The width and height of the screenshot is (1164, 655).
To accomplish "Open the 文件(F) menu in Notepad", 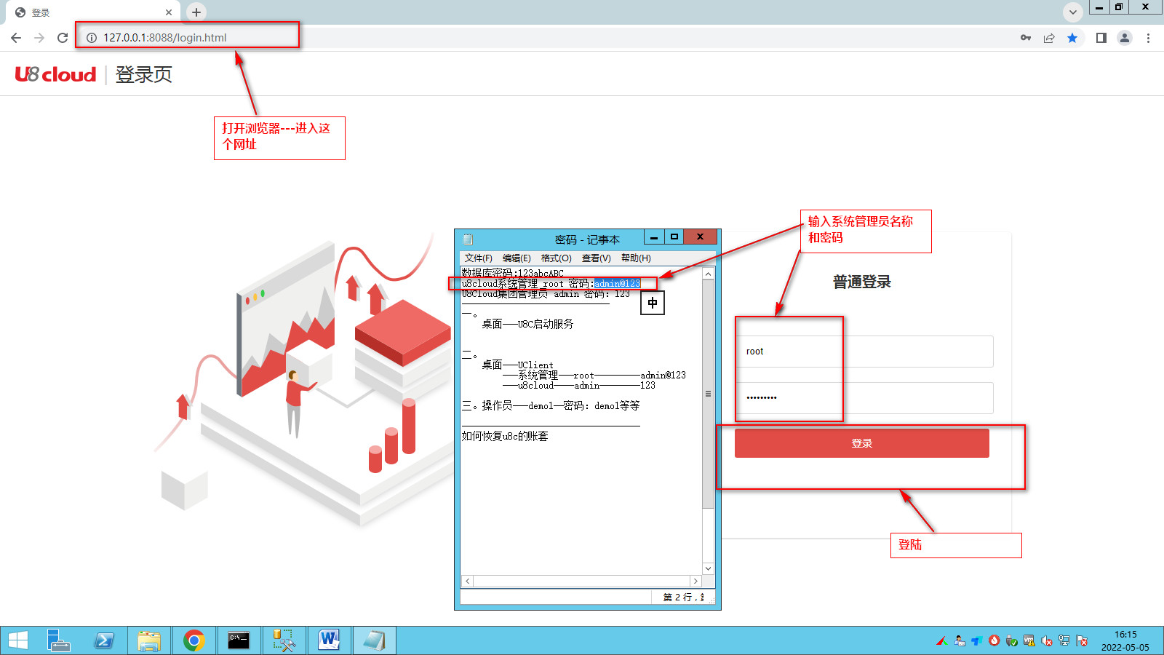I will [478, 258].
